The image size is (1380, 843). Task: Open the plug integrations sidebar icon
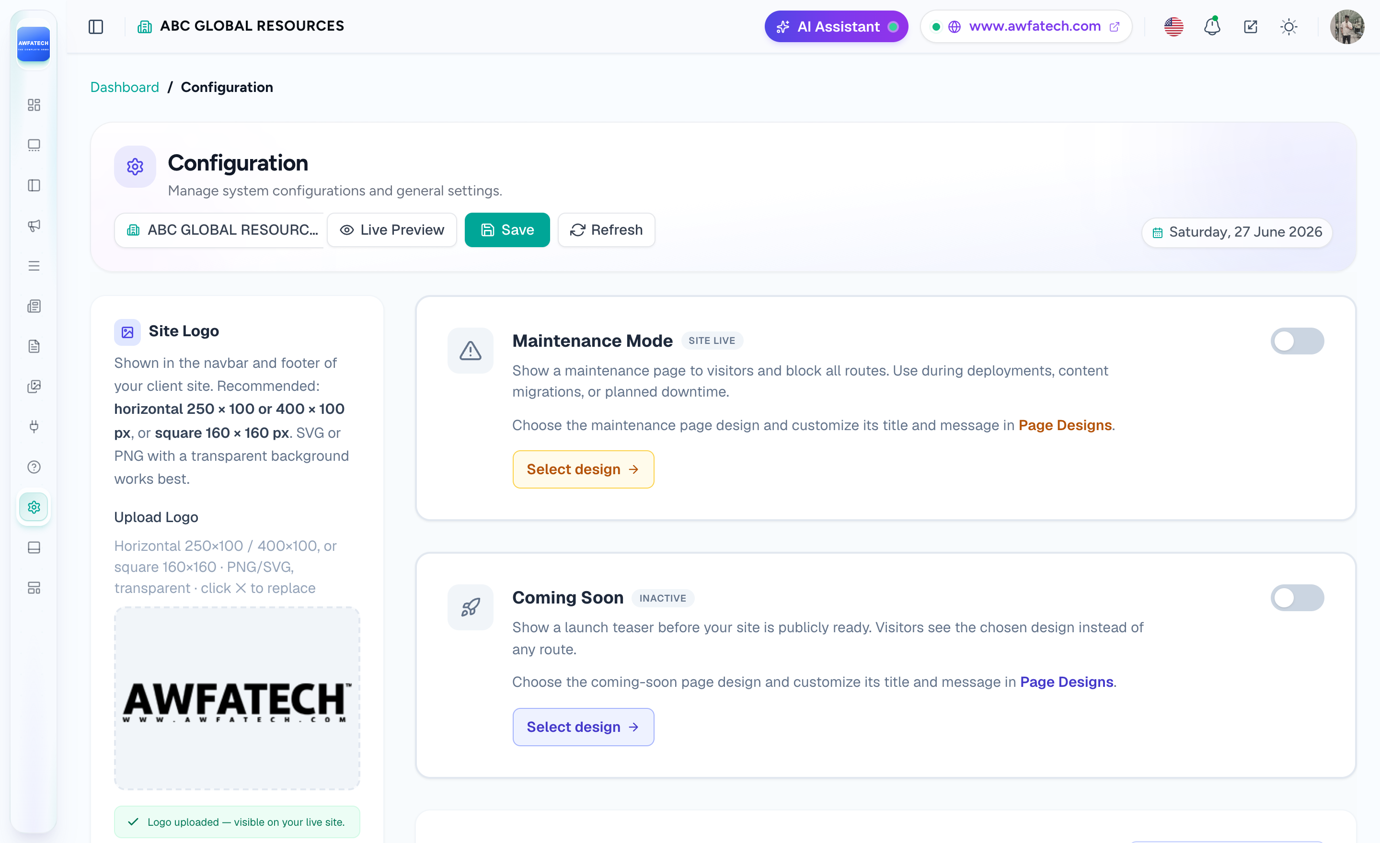34,427
